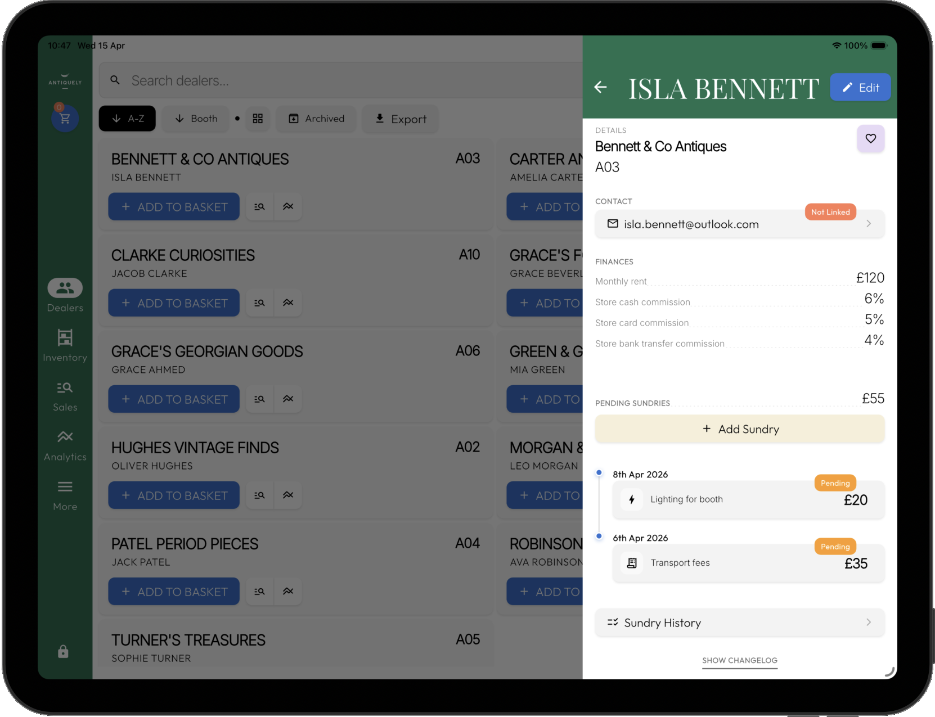This screenshot has width=935, height=717.
Task: View analytics for Bennett & Co Antiques
Action: pos(288,206)
